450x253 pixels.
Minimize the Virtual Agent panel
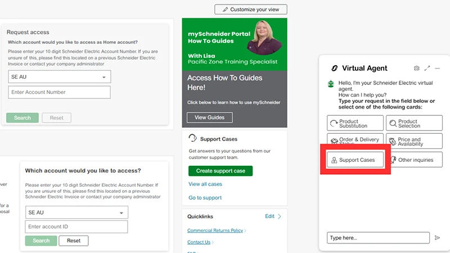(438, 68)
